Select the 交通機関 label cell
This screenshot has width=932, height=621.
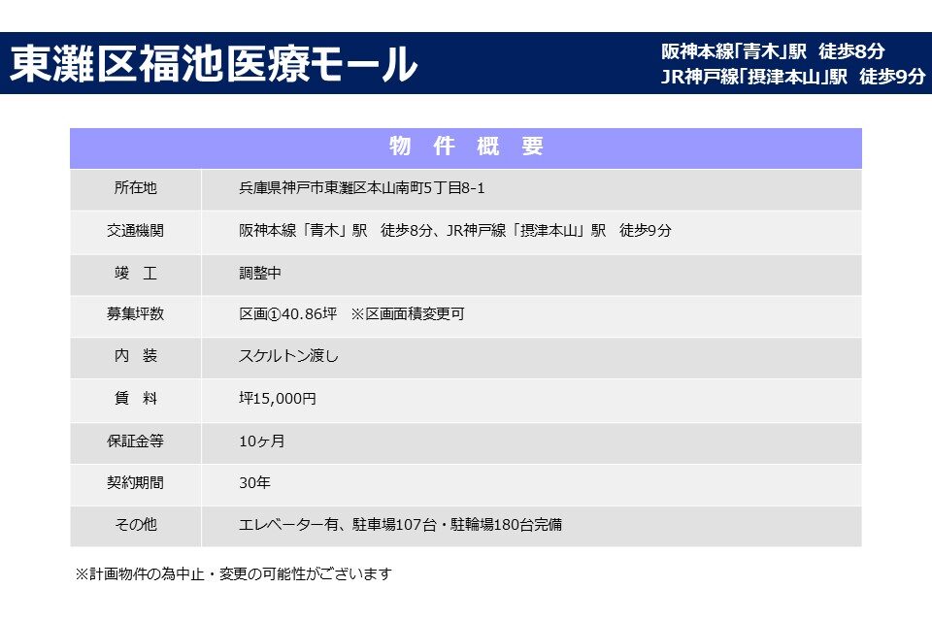(135, 231)
